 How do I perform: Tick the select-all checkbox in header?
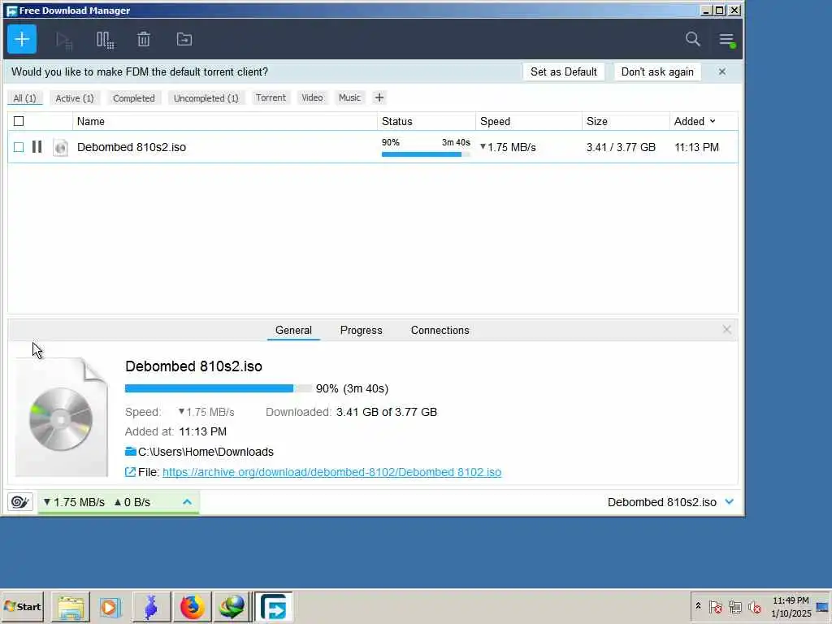tap(19, 121)
